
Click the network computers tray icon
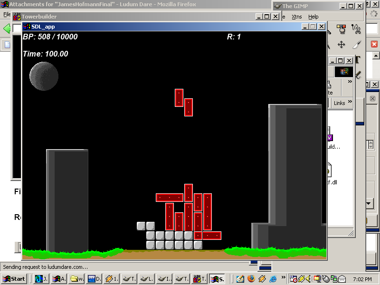pos(334,279)
